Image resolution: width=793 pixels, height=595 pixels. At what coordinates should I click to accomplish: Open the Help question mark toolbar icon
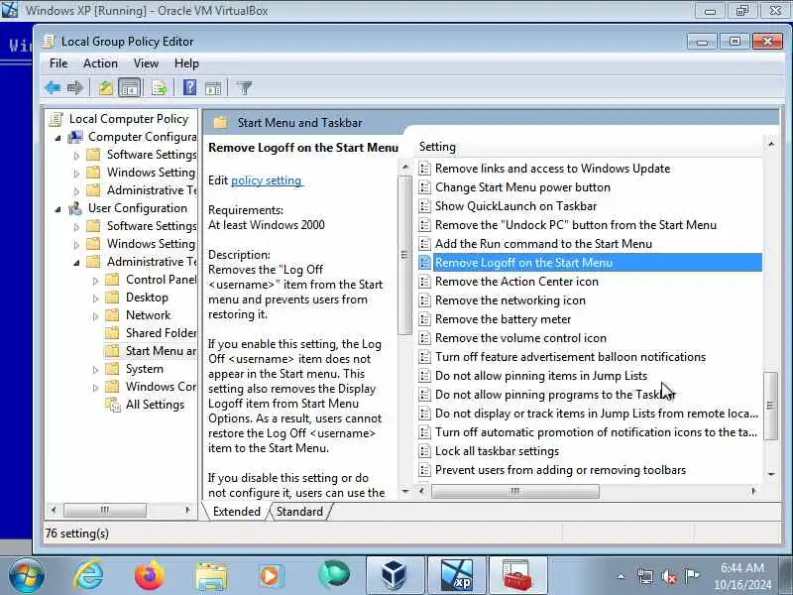[189, 88]
